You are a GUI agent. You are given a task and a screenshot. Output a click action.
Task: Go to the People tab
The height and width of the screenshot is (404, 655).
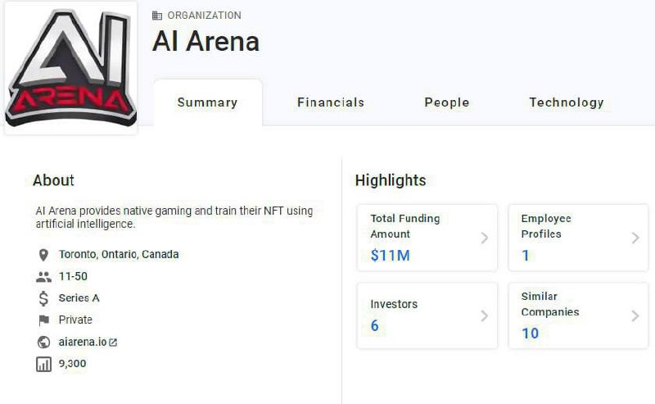[x=446, y=102]
